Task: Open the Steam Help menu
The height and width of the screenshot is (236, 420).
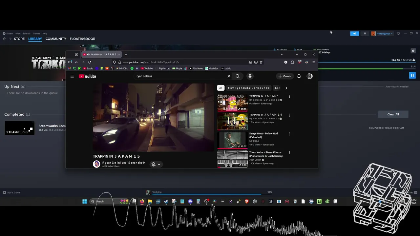Action: click(45, 33)
